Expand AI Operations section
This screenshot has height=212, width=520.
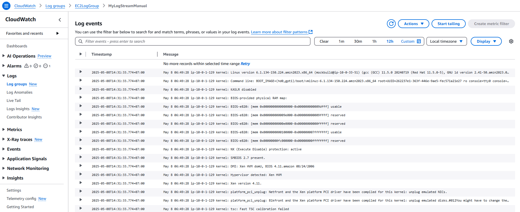click(4, 56)
